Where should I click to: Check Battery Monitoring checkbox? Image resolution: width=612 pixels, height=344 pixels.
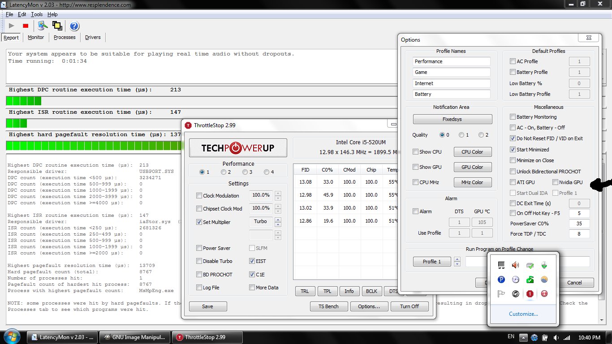tap(513, 117)
